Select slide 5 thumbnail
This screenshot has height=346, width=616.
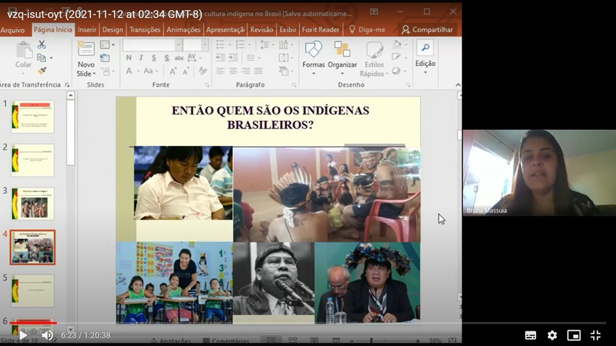click(33, 291)
